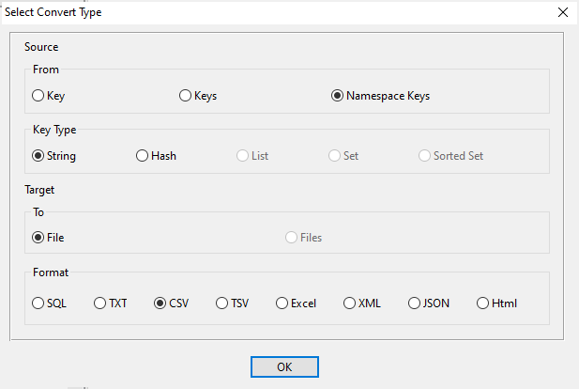This screenshot has width=579, height=389.
Task: Choose Html format option
Action: (x=483, y=303)
